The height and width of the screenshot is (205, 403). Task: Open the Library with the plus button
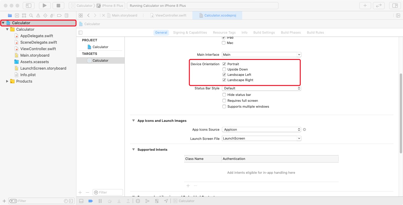(365, 6)
